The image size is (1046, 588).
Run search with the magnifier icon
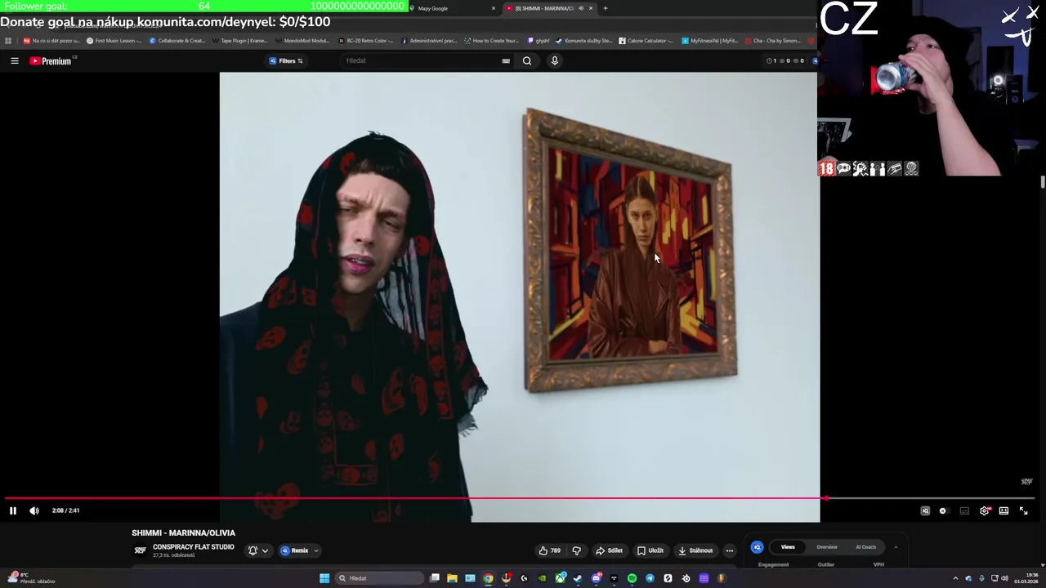click(x=527, y=60)
